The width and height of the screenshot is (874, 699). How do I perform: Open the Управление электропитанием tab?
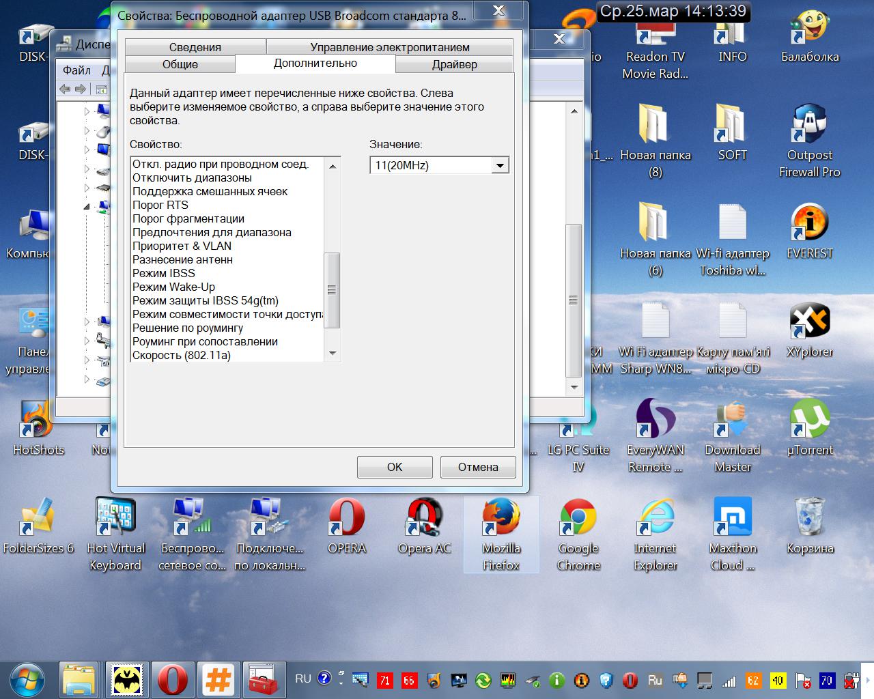tap(389, 47)
